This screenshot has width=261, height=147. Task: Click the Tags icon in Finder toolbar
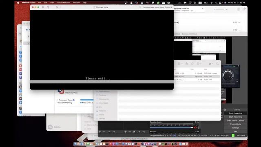[192, 64]
